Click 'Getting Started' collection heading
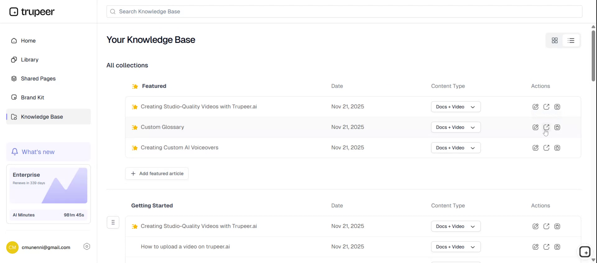 pos(152,205)
